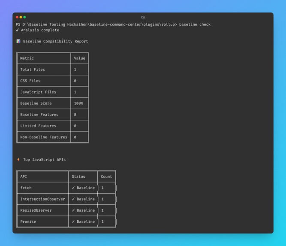The height and width of the screenshot is (246, 286).
Task: Click the green maximize window button
Action: (24, 17)
